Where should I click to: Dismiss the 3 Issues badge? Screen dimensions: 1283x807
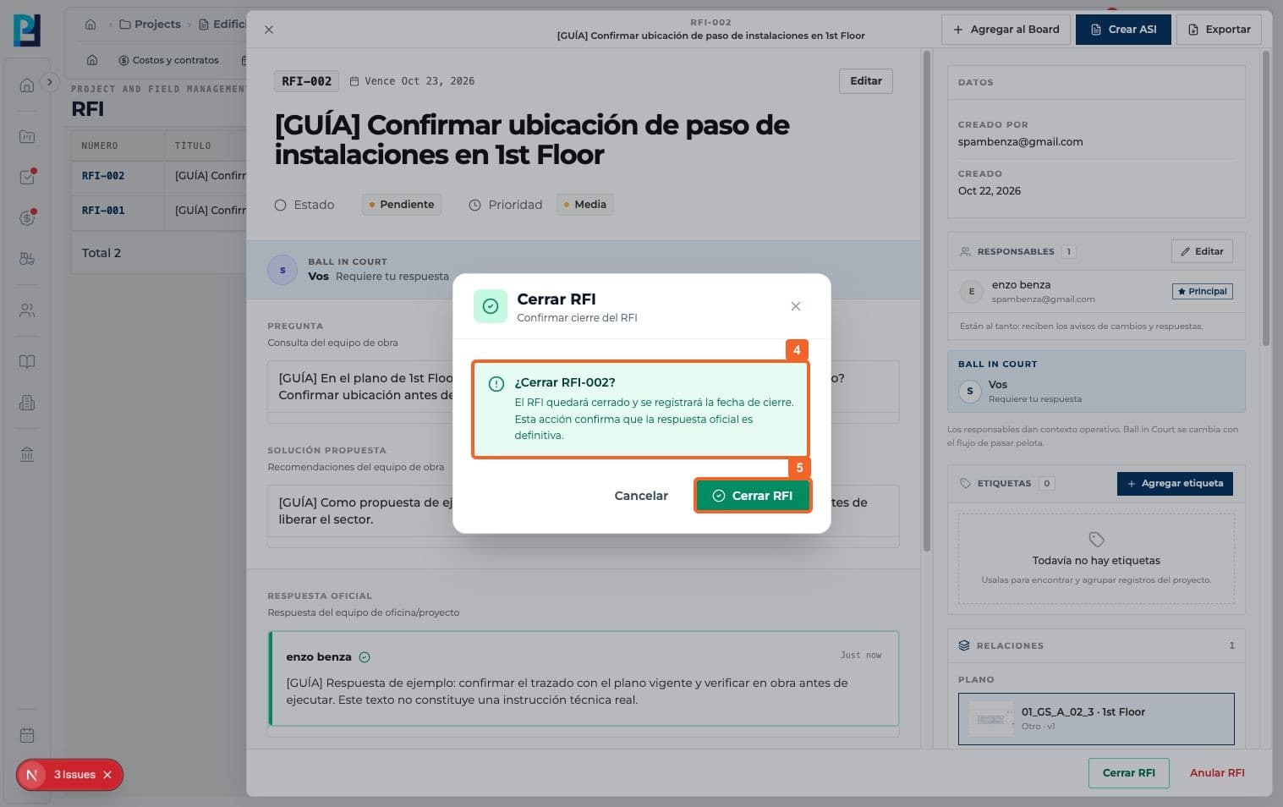pos(107,775)
